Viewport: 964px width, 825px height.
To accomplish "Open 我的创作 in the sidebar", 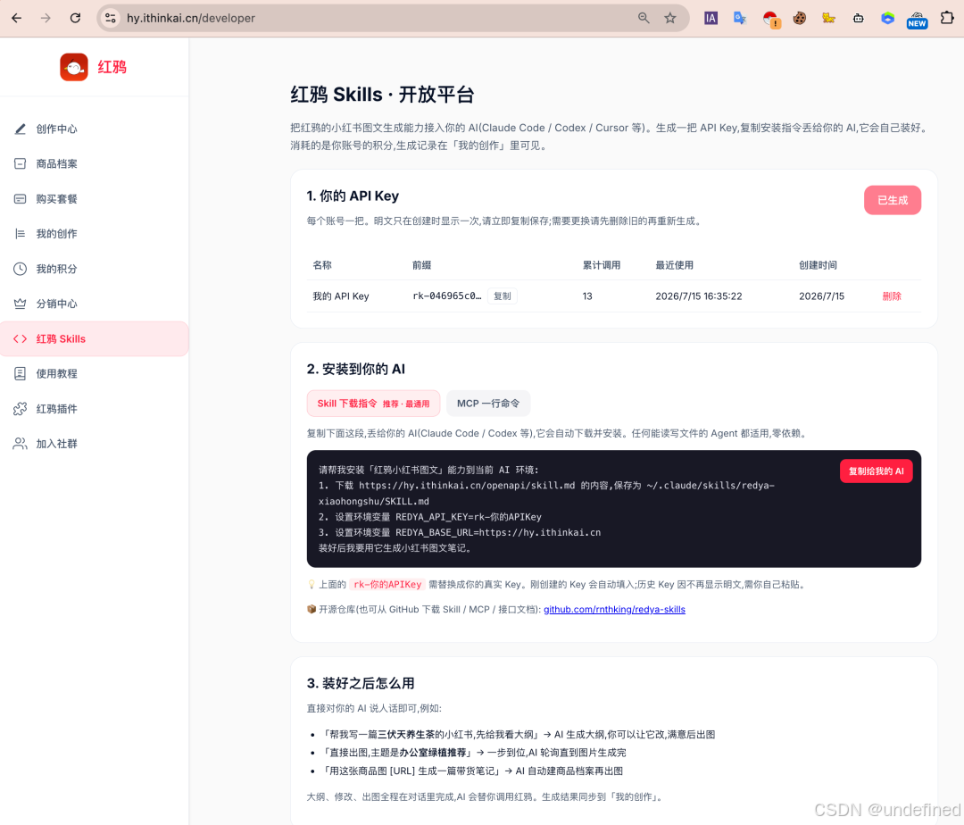I will coord(94,234).
